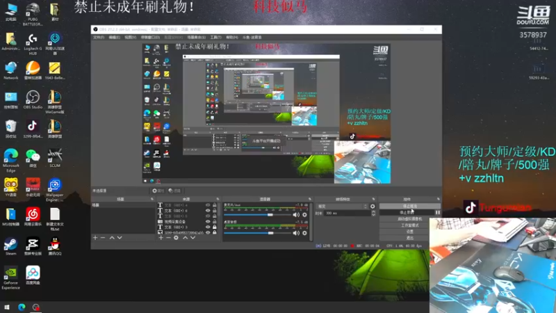Adjust the 桌面音频 volume slider

[x=257, y=233]
